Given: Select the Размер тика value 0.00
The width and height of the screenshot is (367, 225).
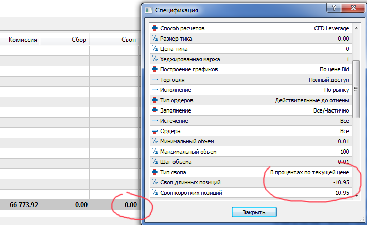Looking at the screenshot, I should [x=343, y=39].
